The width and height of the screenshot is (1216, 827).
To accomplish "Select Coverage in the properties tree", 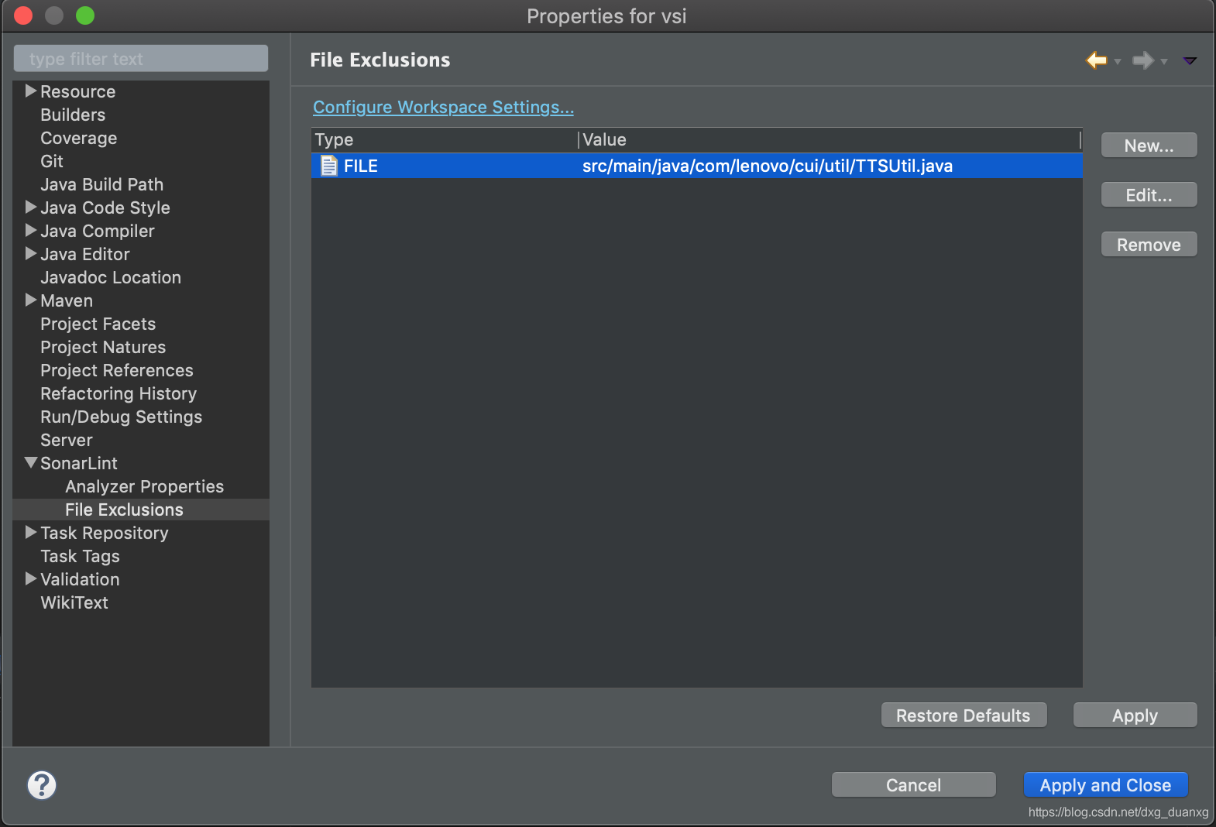I will 79,138.
